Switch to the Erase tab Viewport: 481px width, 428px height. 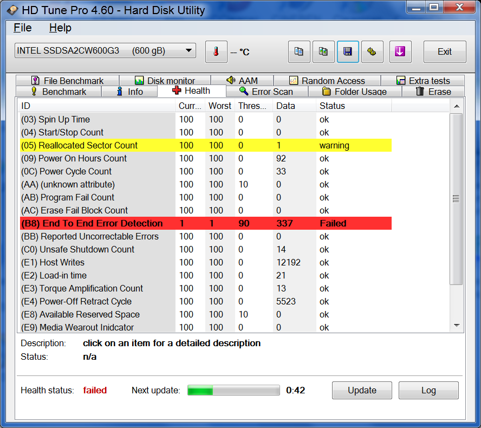pos(433,92)
